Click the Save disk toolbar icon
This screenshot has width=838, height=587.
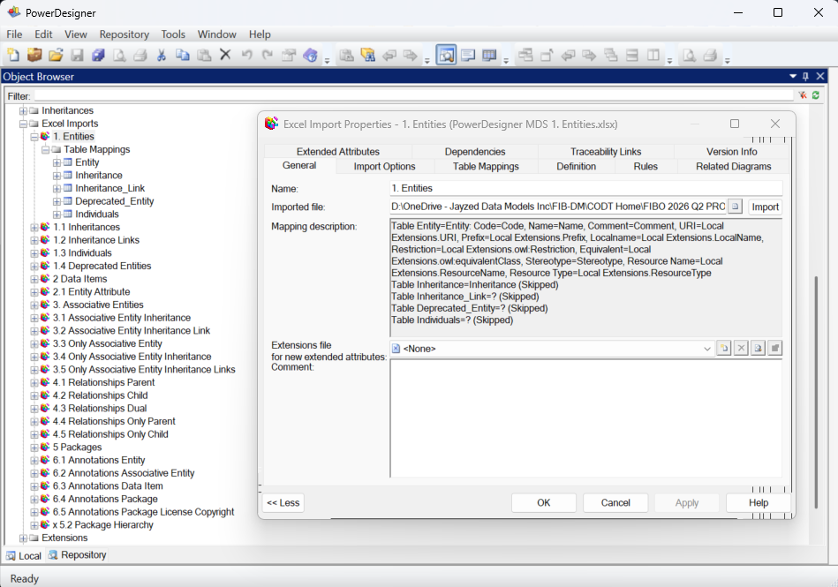tap(77, 55)
